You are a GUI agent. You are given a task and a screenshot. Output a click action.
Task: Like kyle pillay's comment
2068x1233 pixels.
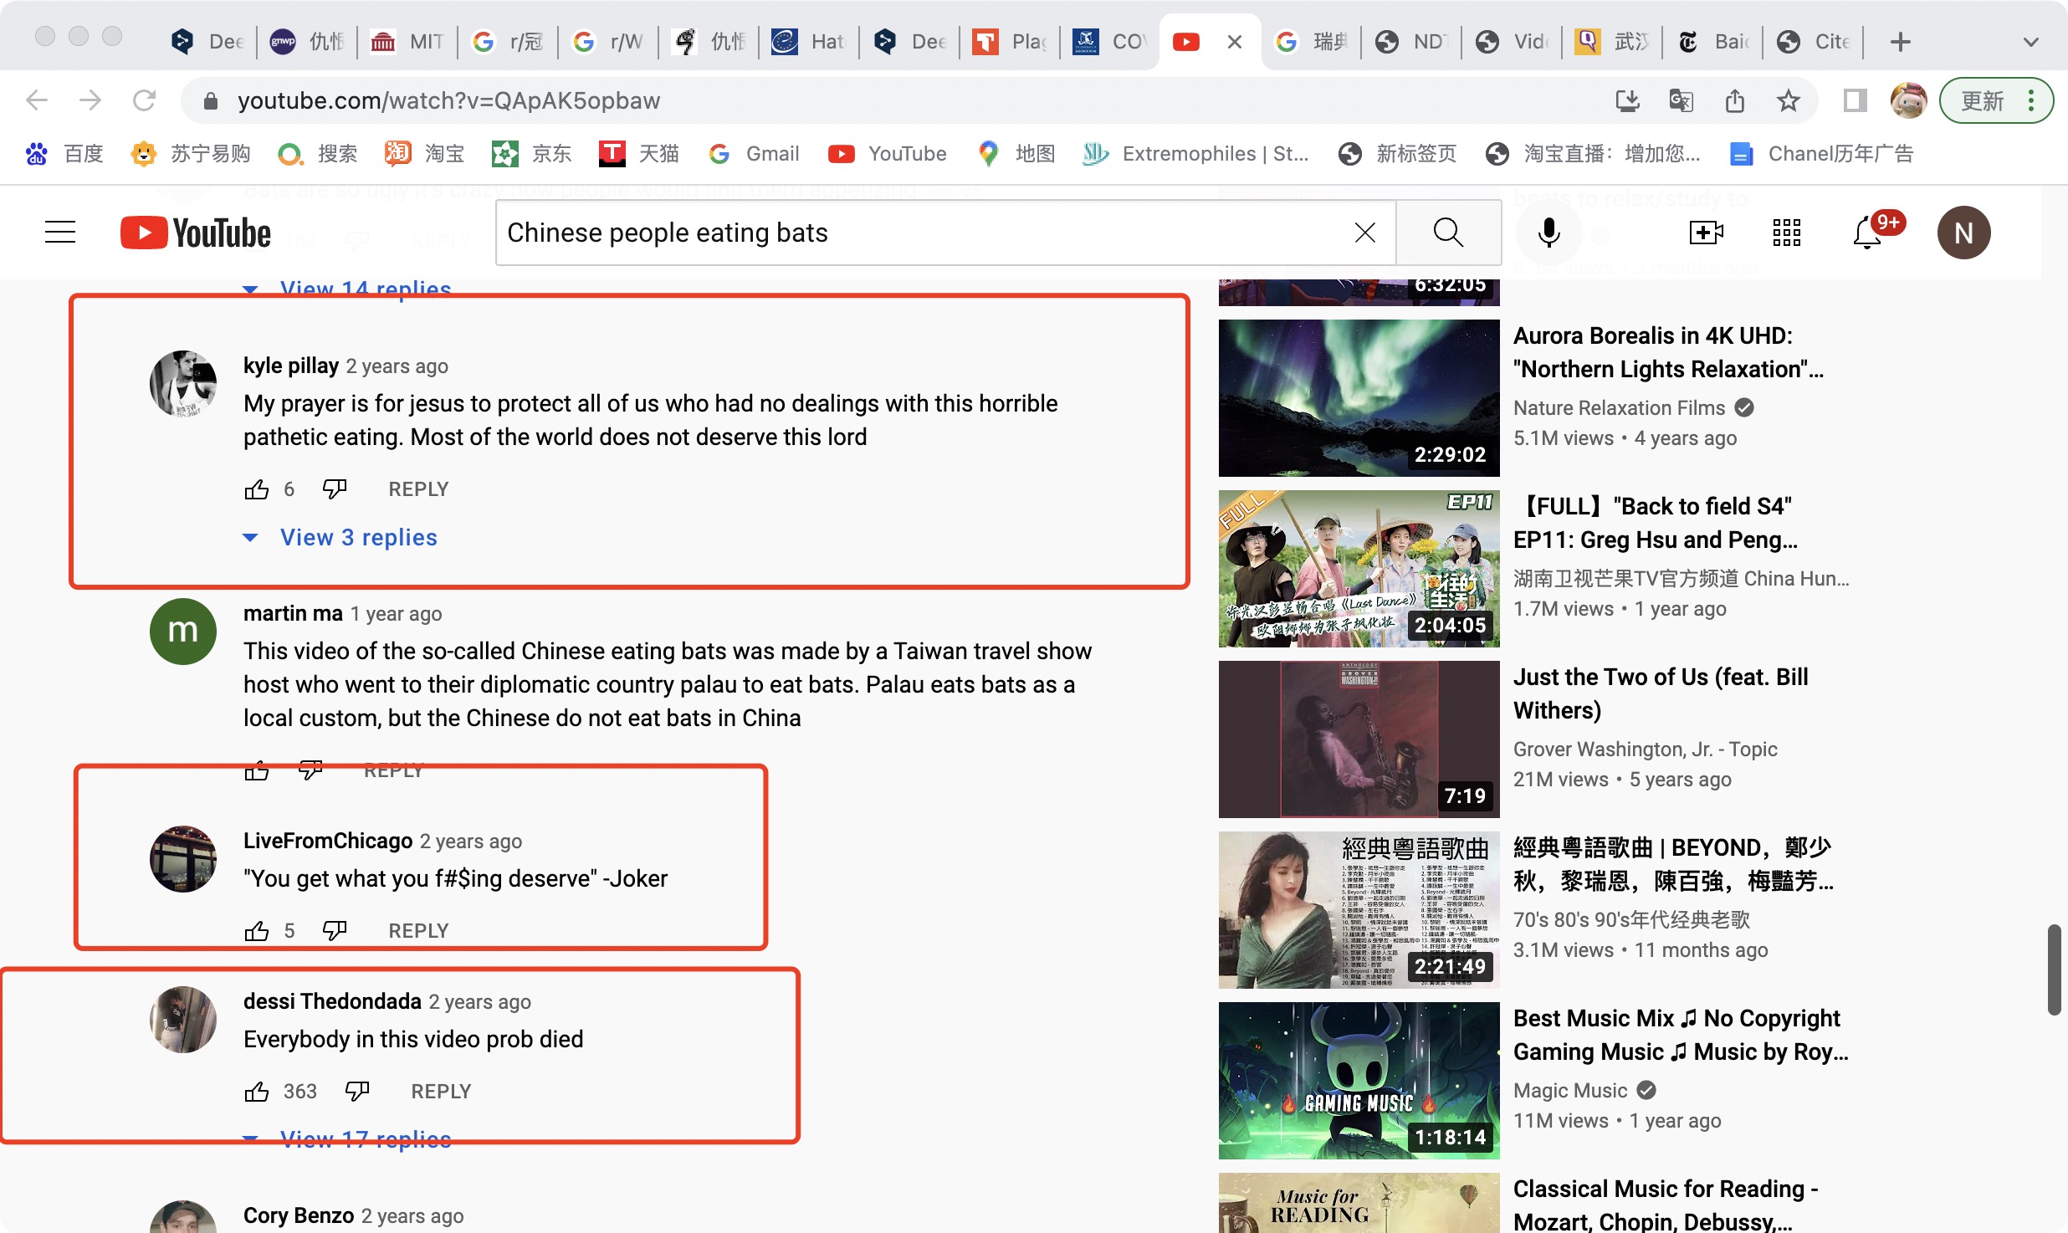(256, 489)
